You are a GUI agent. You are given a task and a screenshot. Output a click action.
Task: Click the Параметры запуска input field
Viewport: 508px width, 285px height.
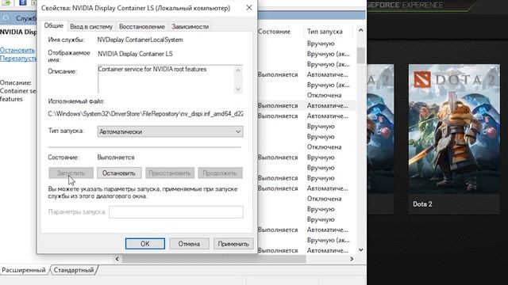[x=176, y=212]
